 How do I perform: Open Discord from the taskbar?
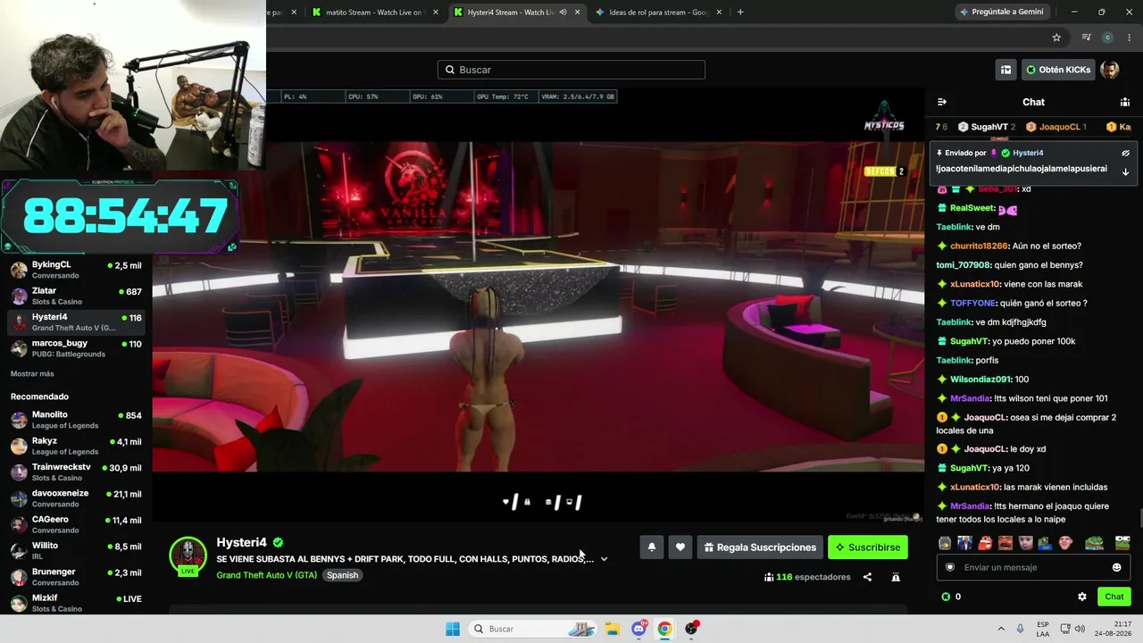click(x=638, y=629)
